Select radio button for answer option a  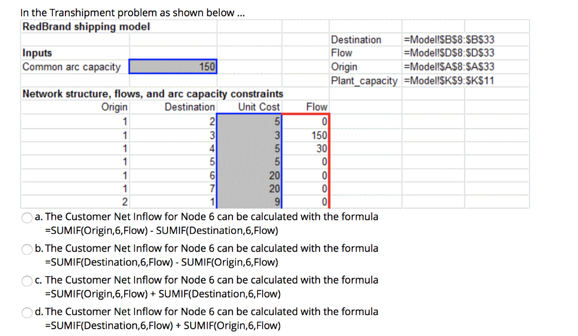(x=27, y=217)
